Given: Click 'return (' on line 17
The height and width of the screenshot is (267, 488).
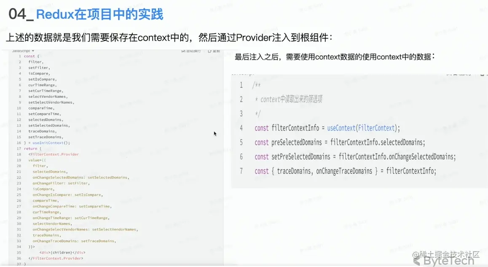Looking at the screenshot, I should point(33,148).
